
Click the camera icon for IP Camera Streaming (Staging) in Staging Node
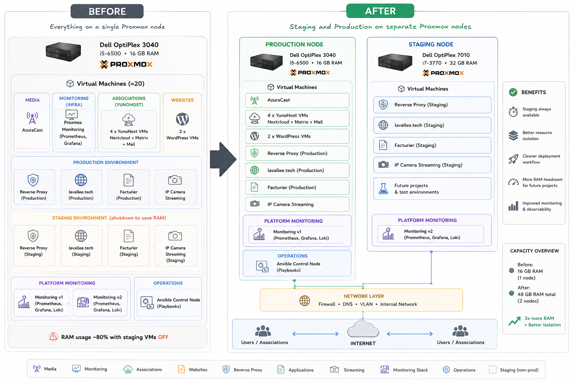[x=383, y=165]
